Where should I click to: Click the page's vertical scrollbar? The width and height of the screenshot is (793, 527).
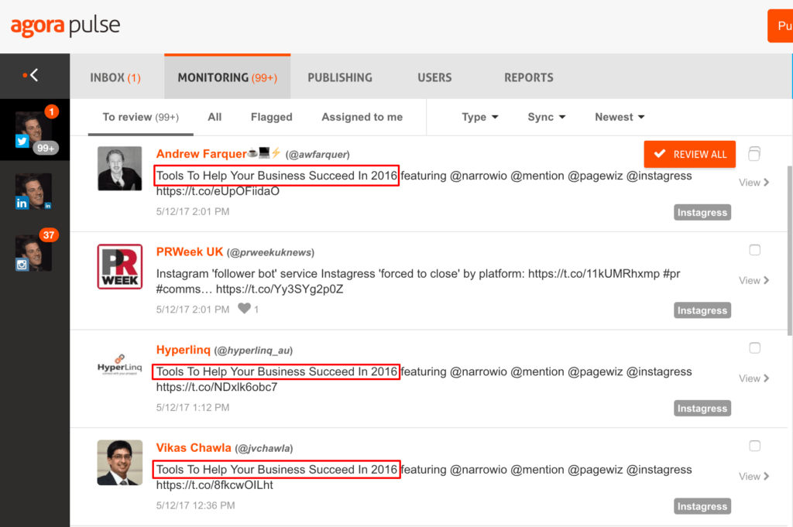click(789, 251)
